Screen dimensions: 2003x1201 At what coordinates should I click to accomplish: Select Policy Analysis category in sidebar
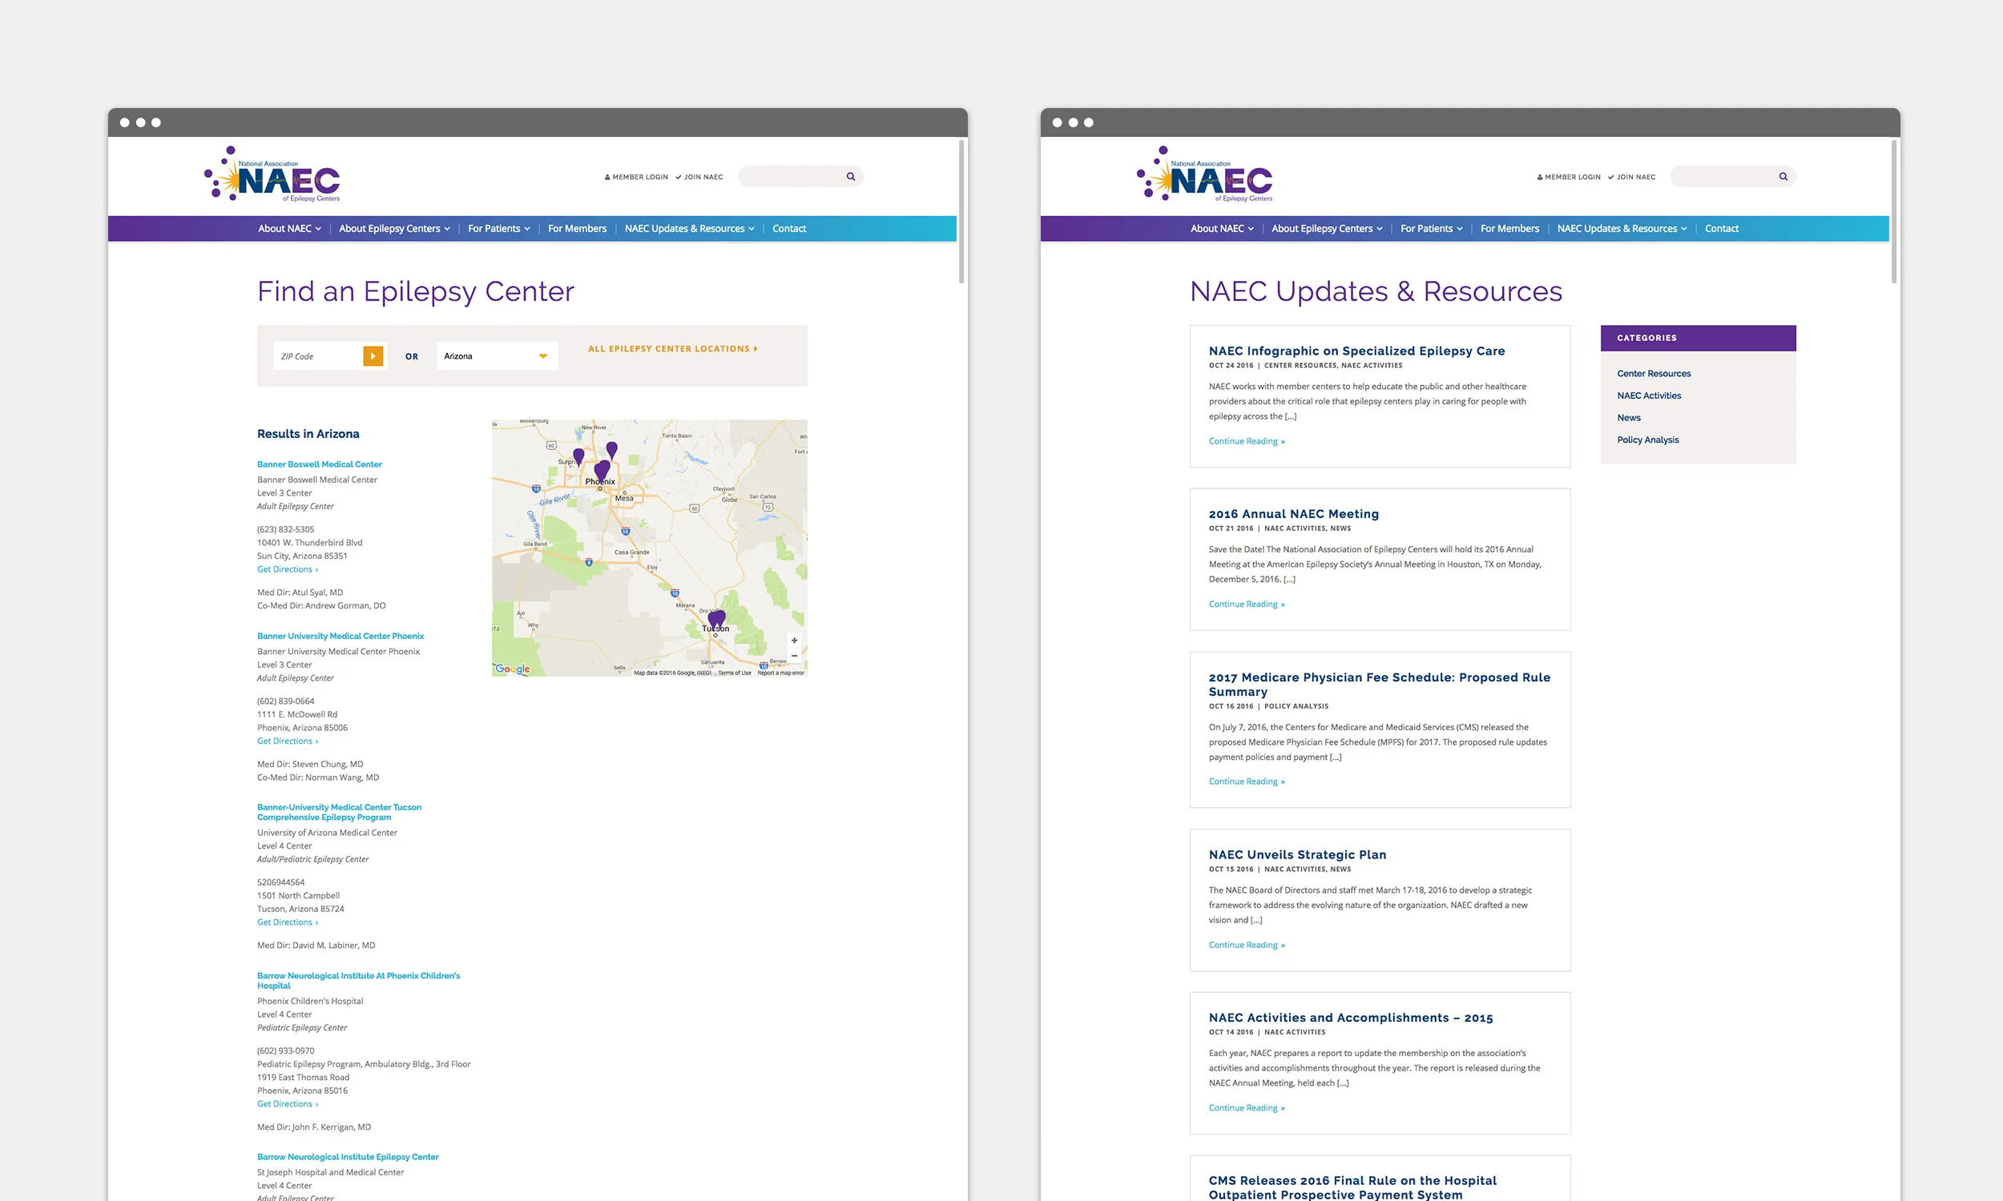coord(1647,440)
